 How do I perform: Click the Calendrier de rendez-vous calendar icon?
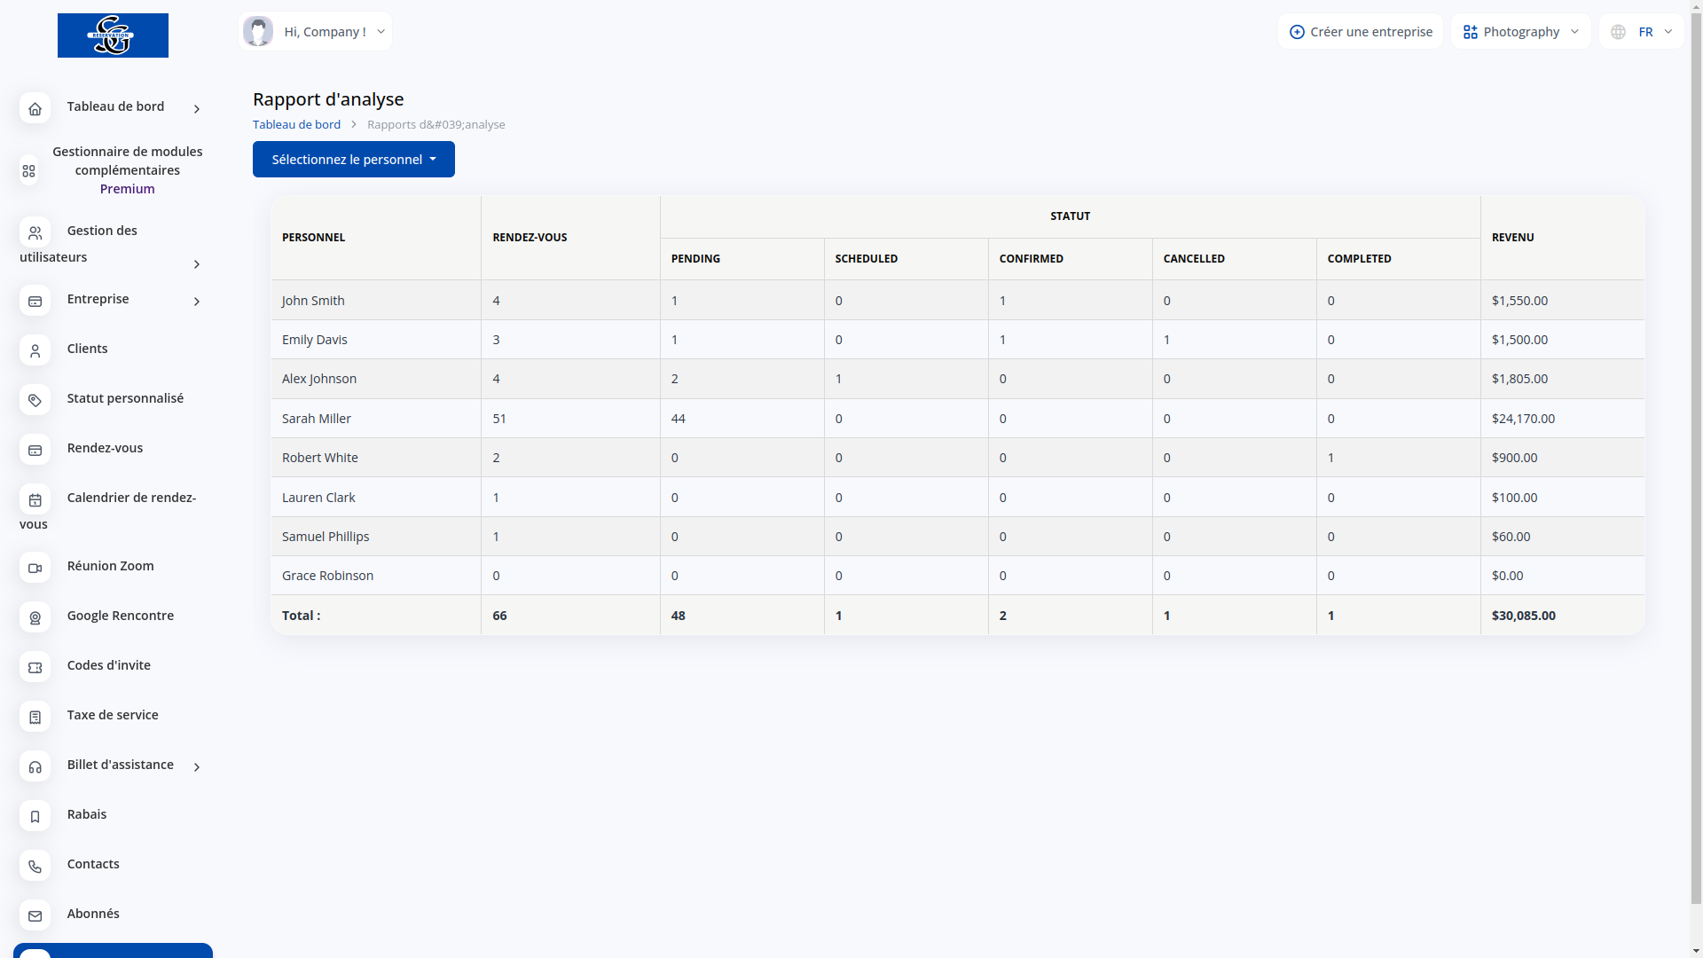pyautogui.click(x=35, y=500)
